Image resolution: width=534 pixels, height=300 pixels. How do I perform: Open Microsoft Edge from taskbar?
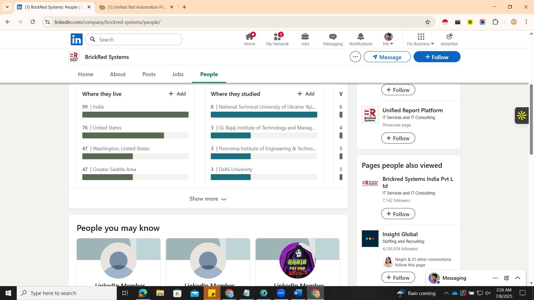(143, 293)
